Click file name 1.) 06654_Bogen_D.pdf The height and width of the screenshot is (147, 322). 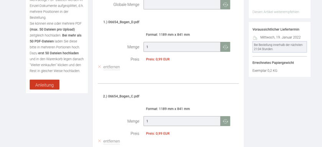tap(121, 22)
